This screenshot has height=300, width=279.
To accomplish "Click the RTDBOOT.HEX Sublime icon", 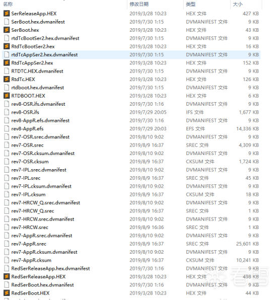I will 7,96.
